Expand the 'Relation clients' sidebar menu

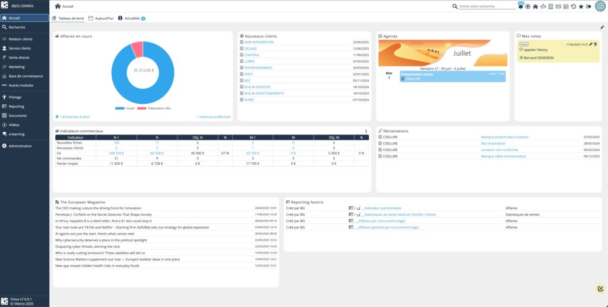[21, 39]
